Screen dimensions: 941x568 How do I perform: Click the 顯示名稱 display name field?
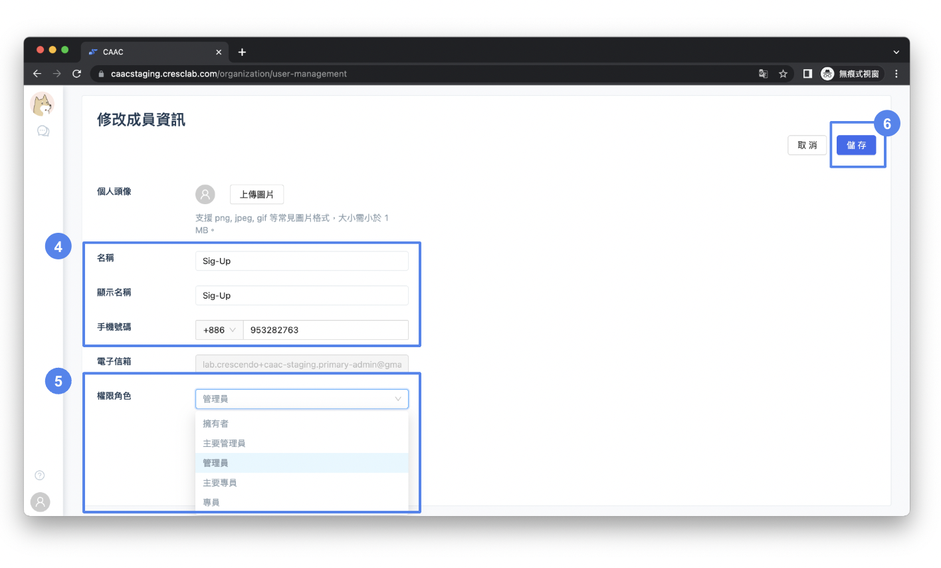[x=302, y=295]
